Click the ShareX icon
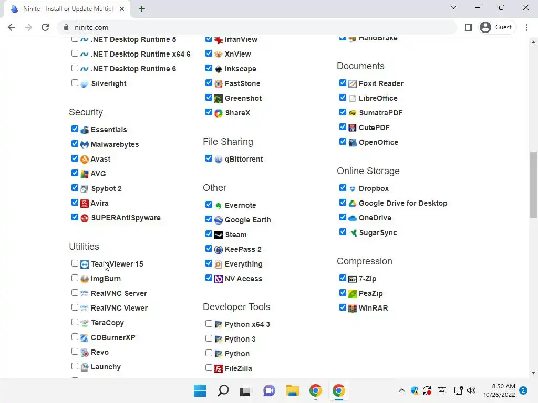The width and height of the screenshot is (538, 403). [x=219, y=113]
